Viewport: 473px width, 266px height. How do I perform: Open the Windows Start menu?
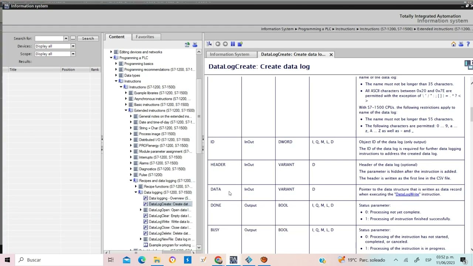click(x=7, y=260)
